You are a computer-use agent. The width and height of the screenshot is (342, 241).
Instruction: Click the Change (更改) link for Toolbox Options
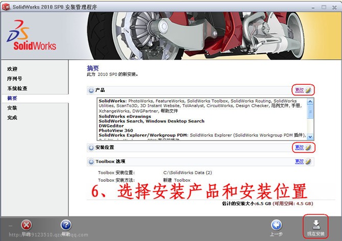point(299,162)
